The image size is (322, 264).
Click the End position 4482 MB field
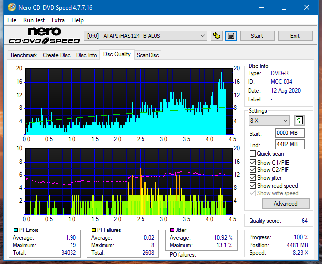click(290, 144)
